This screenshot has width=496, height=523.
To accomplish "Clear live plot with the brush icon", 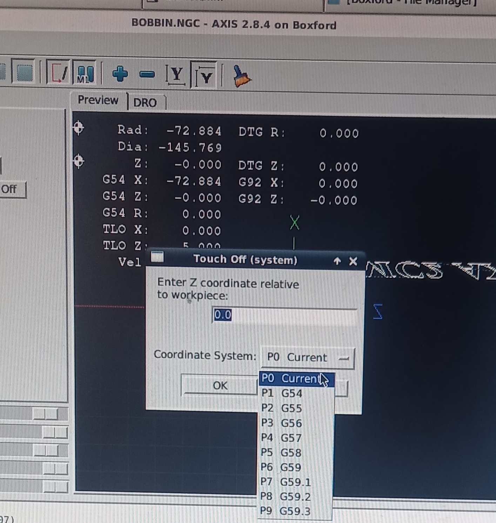I will tap(242, 76).
